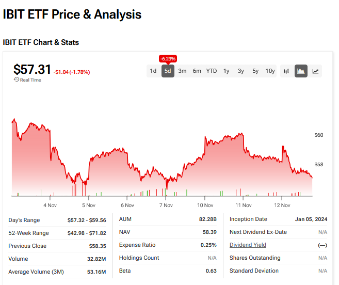Select the area chart view icon
Screen dimensions: 339x285
click(x=301, y=71)
